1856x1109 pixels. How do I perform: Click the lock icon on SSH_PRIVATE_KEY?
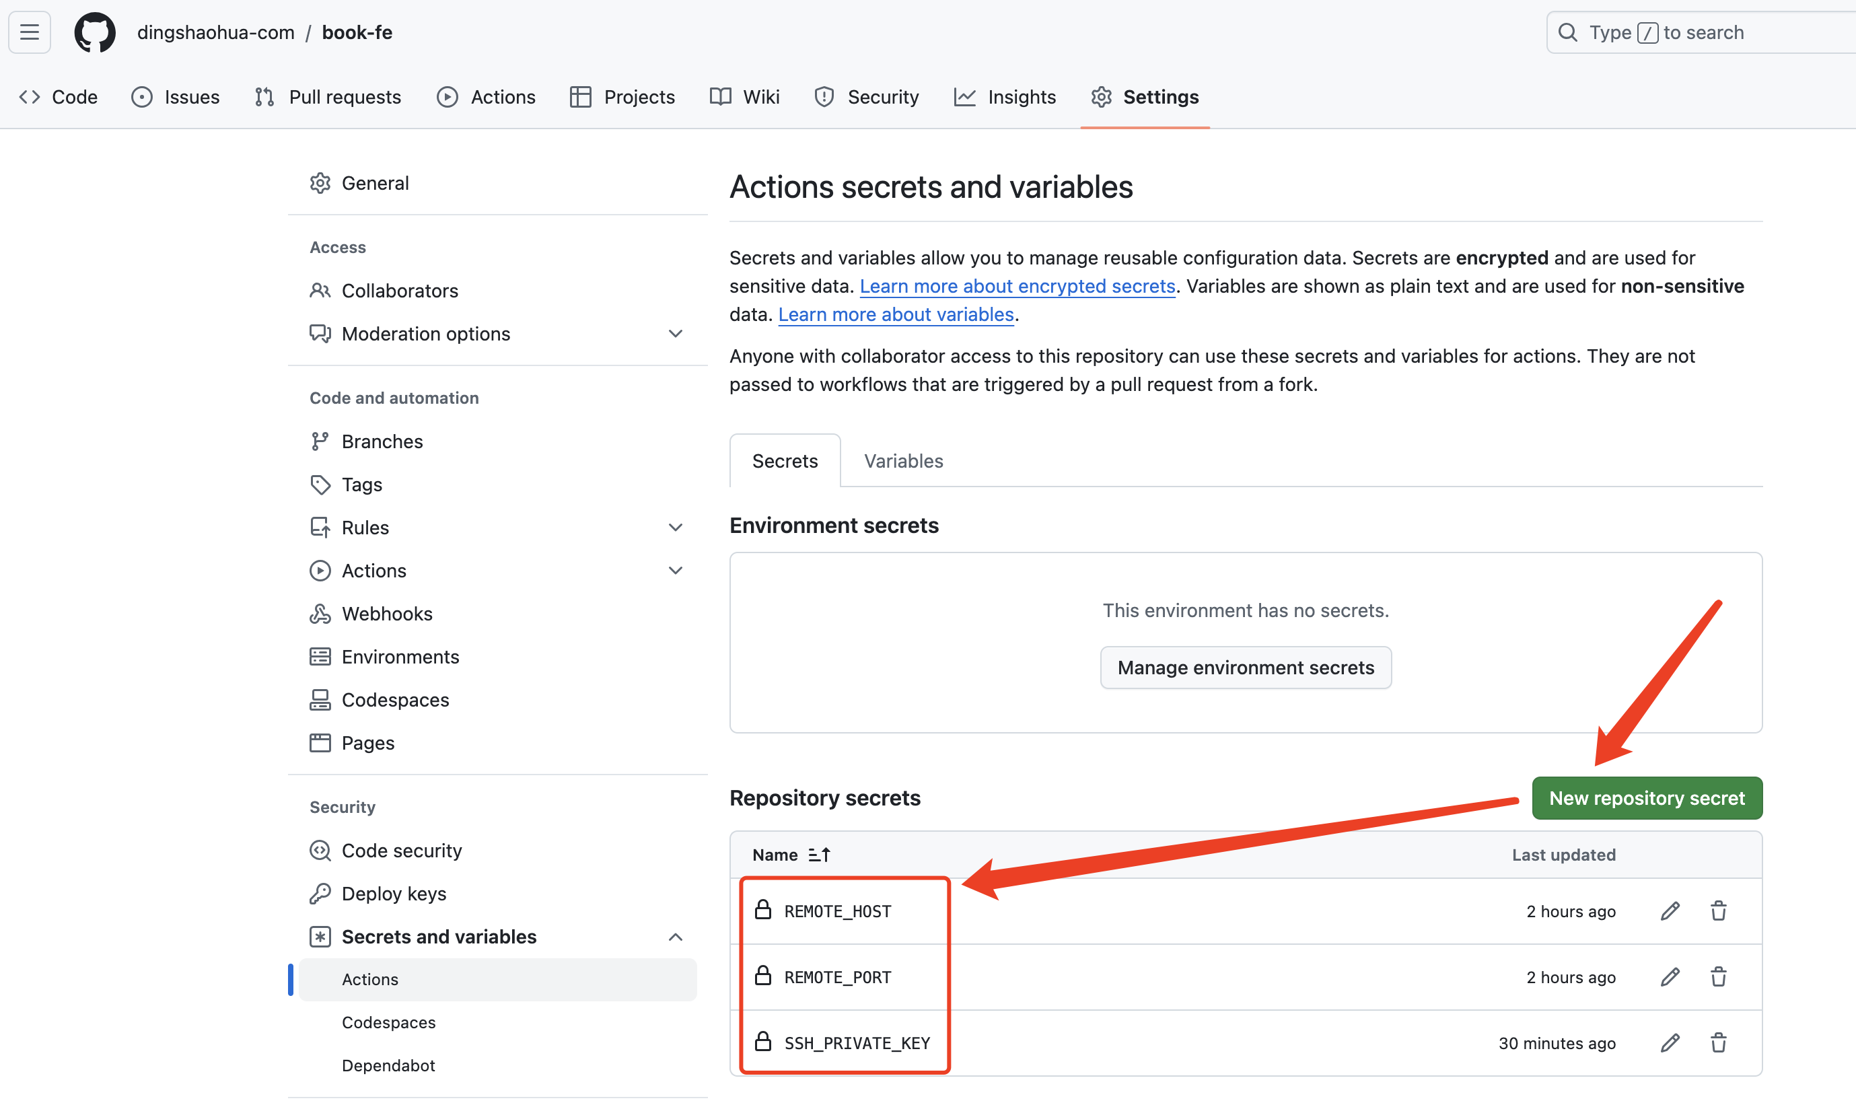pyautogui.click(x=763, y=1043)
